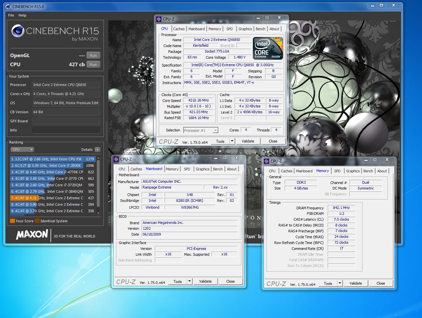Viewport: 422px width, 318px height.
Task: Expand Tools dropdown arrow in Mainboard window
Action: click(189, 281)
